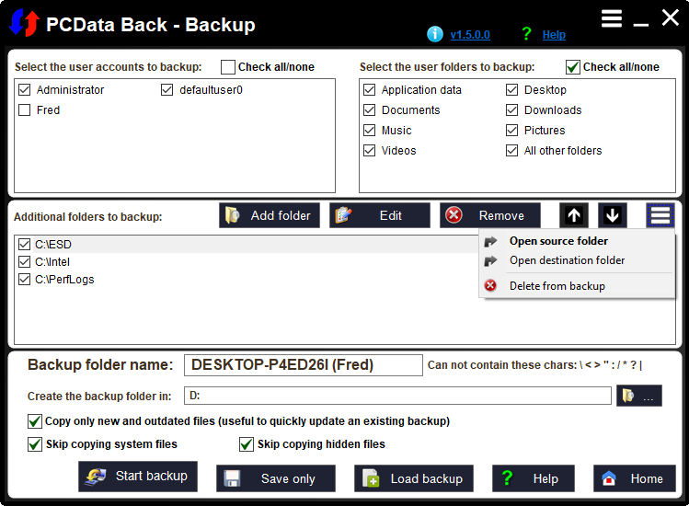Open the Help link in title bar

pos(554,35)
